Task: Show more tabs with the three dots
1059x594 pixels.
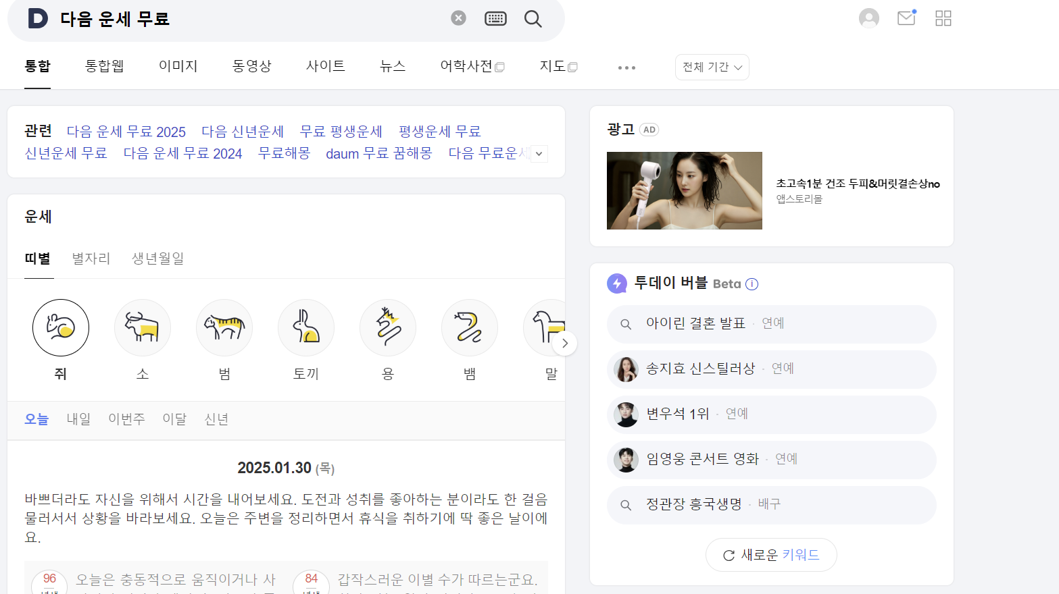Action: 626,67
